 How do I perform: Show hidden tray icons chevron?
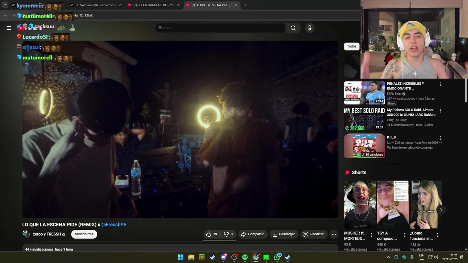[x=388, y=257]
